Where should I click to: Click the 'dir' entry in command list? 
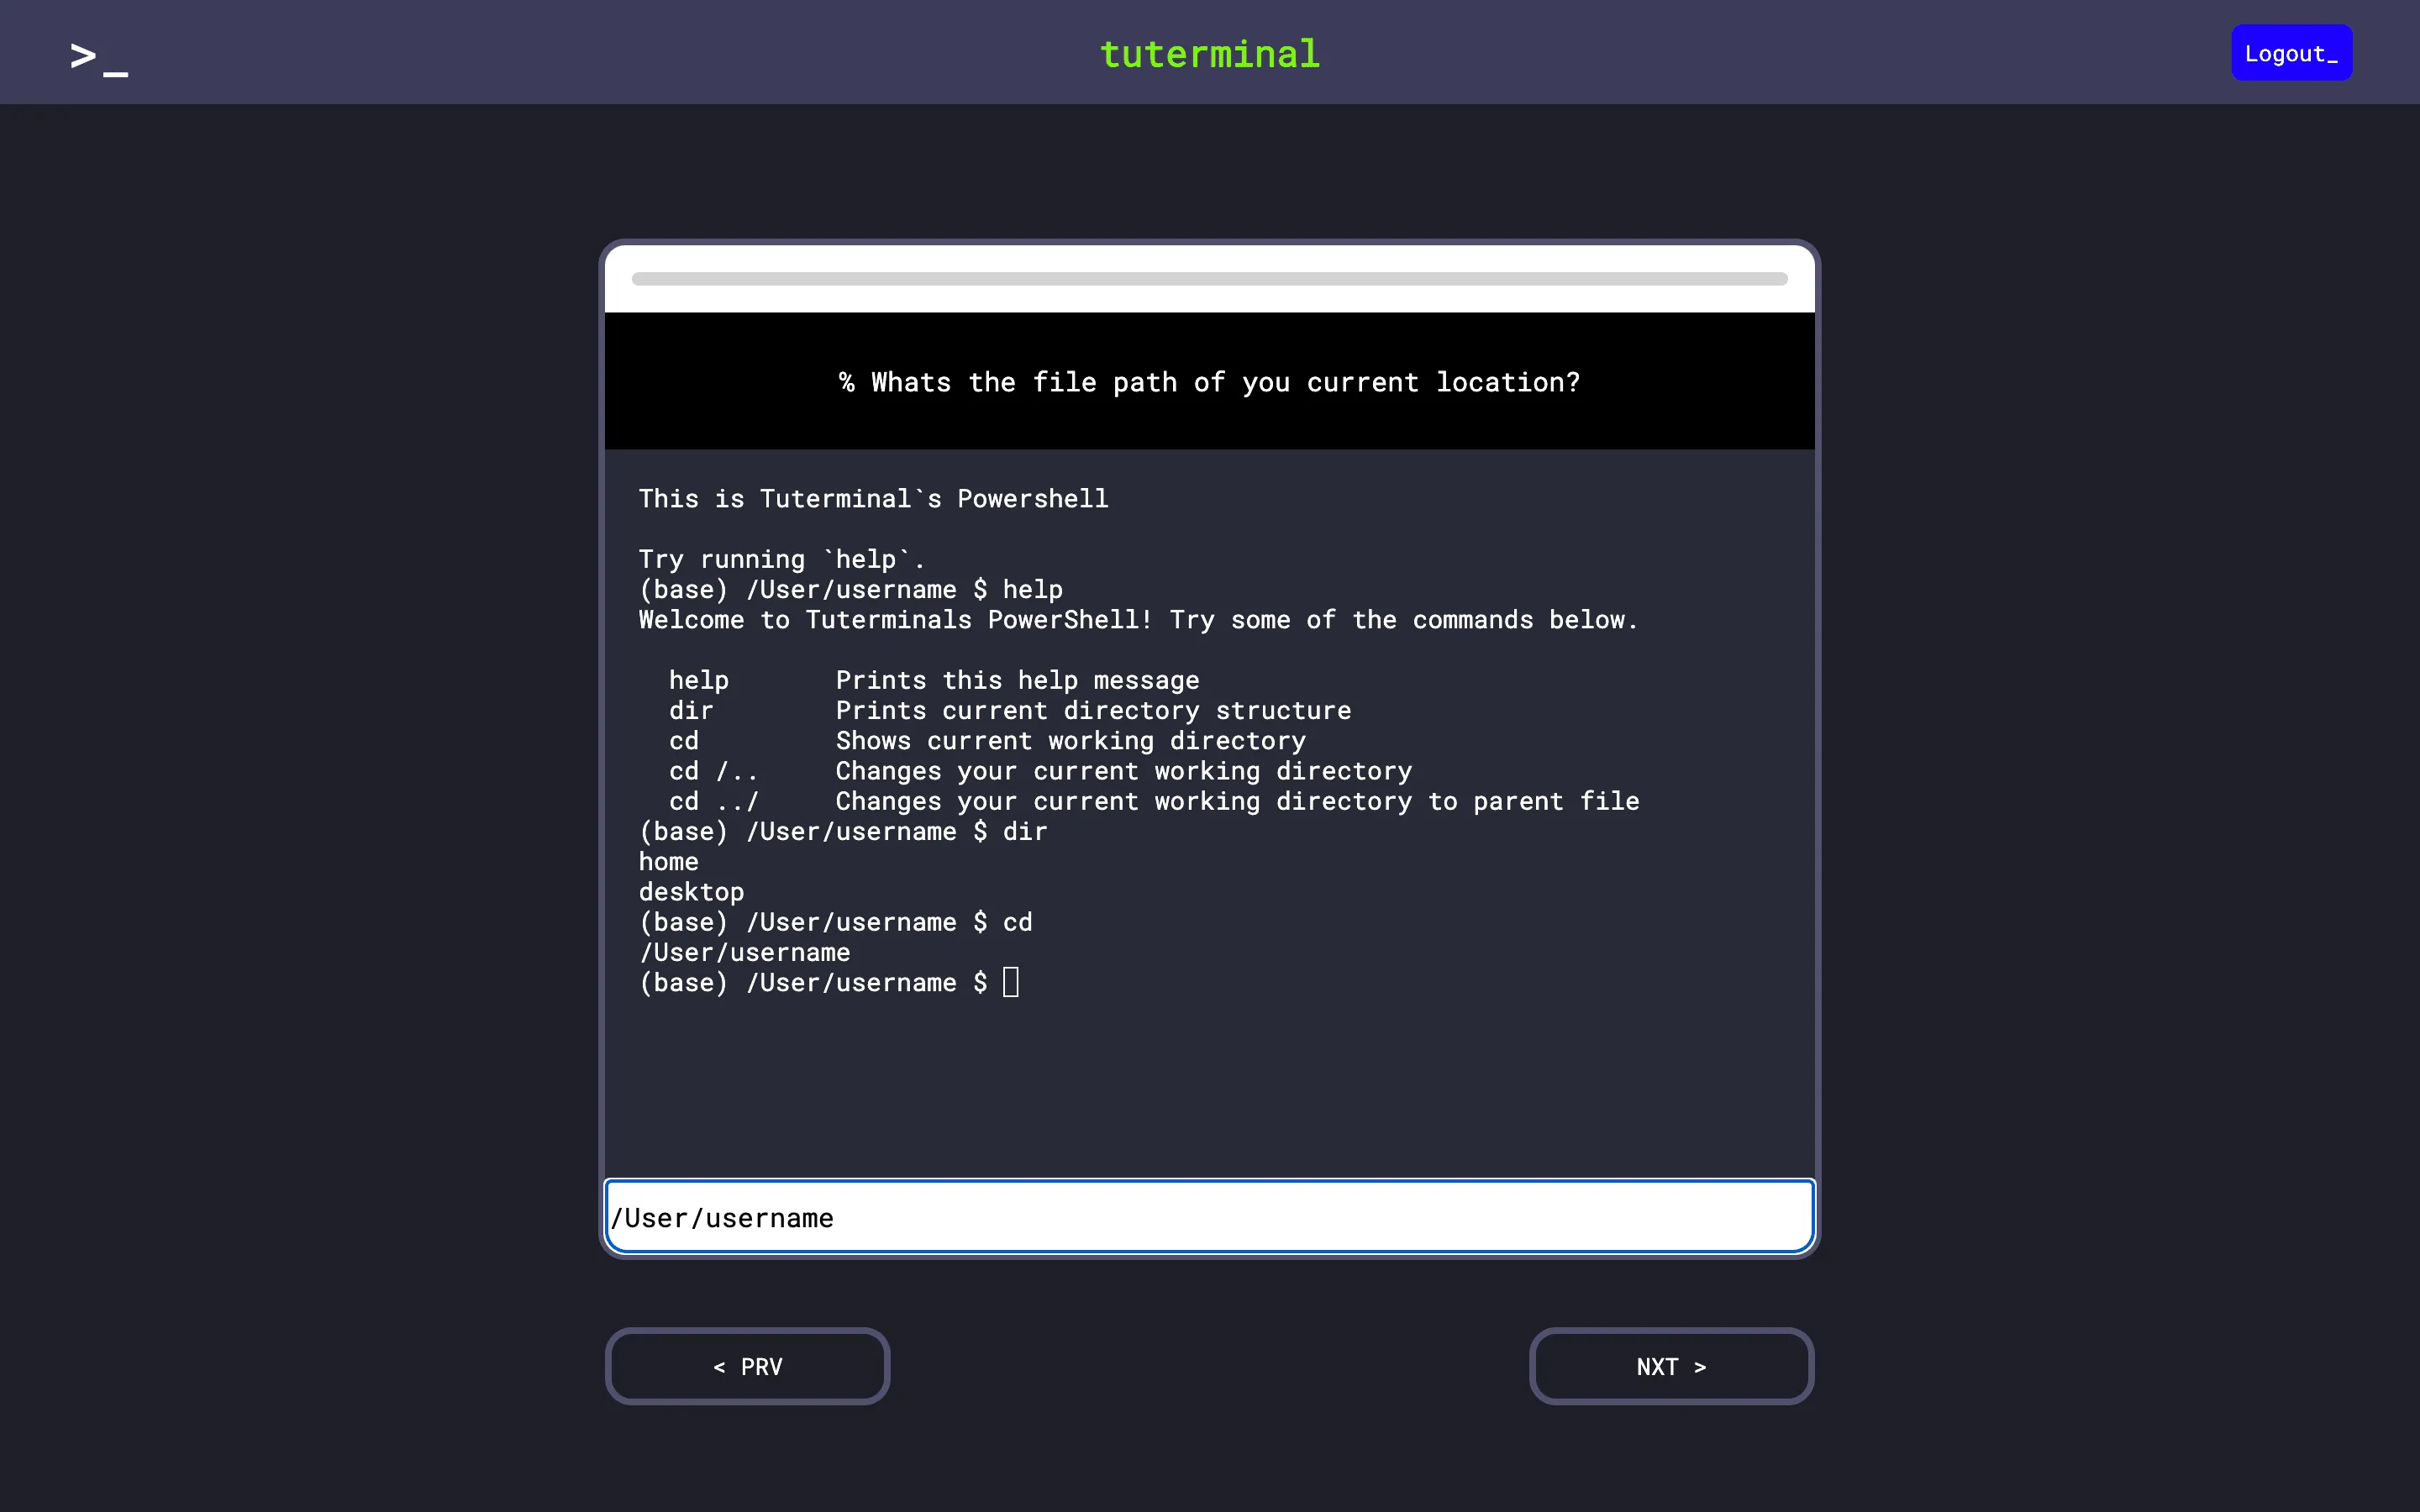[x=691, y=711]
